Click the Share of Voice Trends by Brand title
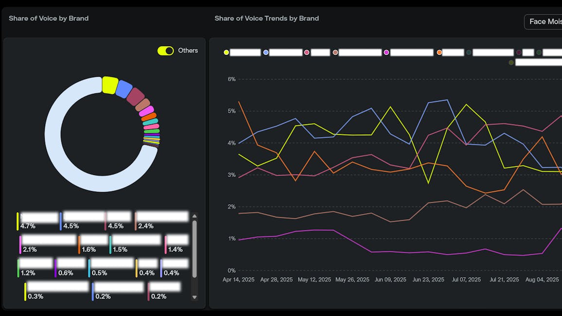 [267, 18]
